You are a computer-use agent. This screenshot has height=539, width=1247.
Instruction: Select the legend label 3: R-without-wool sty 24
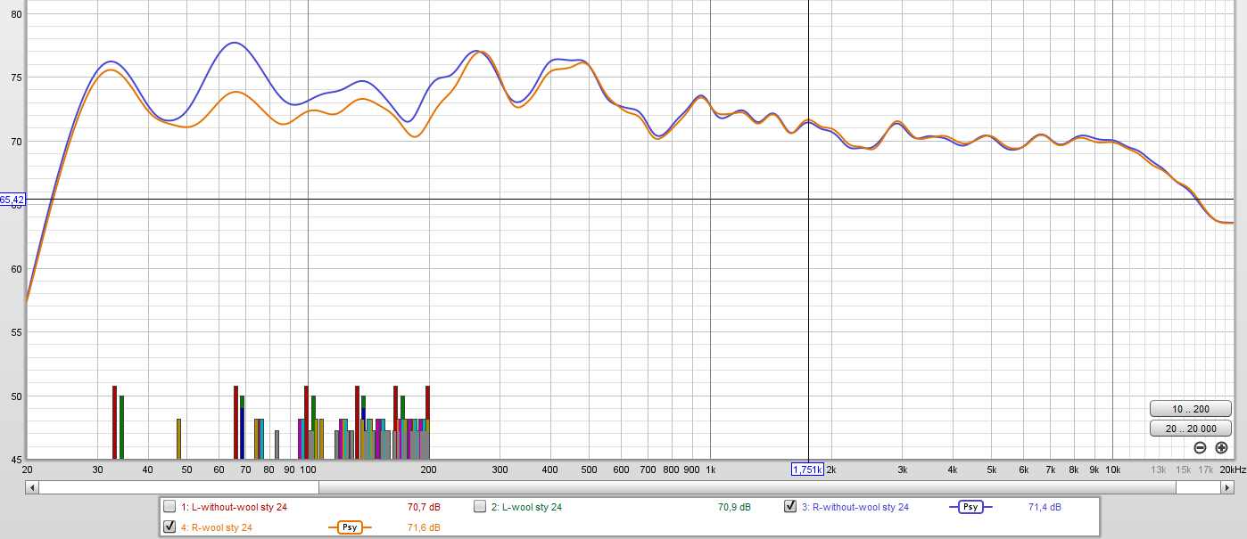[x=855, y=507]
